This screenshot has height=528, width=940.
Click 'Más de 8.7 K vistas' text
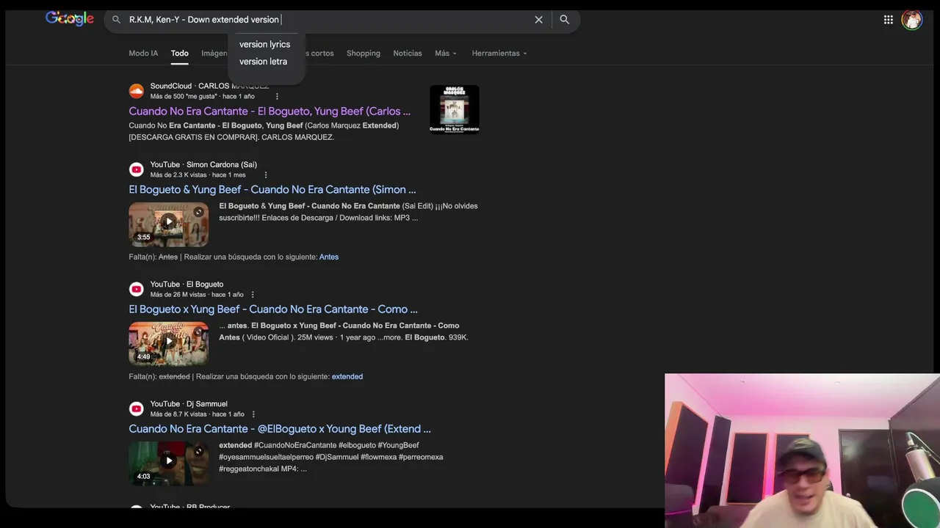[178, 414]
